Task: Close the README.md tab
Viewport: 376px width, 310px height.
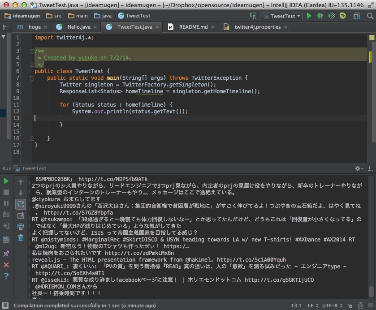Action: 212,27
